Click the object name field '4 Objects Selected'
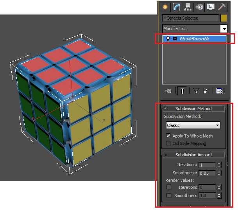The image size is (238, 210). click(x=190, y=18)
